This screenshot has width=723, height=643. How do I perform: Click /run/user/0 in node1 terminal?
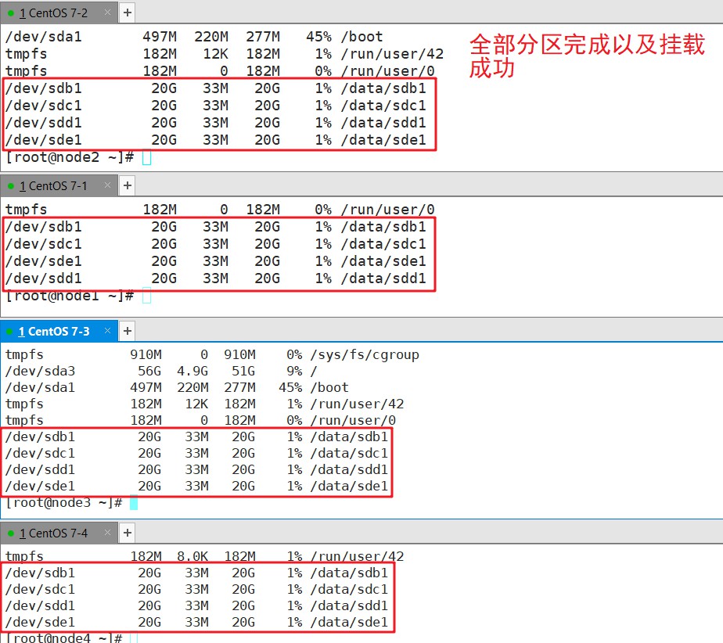coord(388,210)
